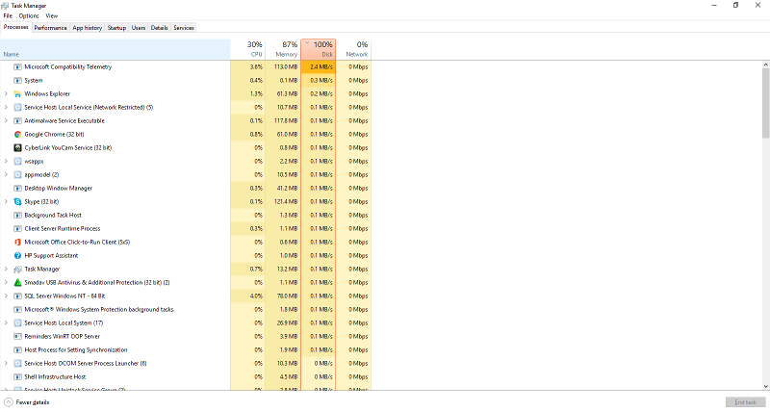Viewport: 770px width, 412px height.
Task: Select the 4.0% CPU cell for SQL Server
Action: click(x=248, y=296)
